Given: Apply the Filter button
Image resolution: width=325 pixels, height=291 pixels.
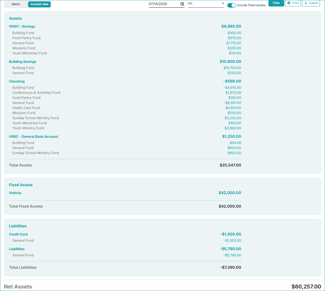Looking at the screenshot, I should click(x=276, y=3).
